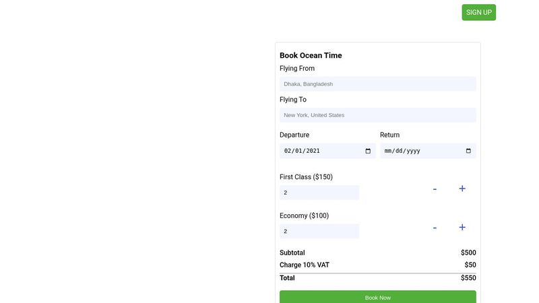Open the Departure calendar picker icon
Viewport: 539px width, 303px height.
pos(368,151)
